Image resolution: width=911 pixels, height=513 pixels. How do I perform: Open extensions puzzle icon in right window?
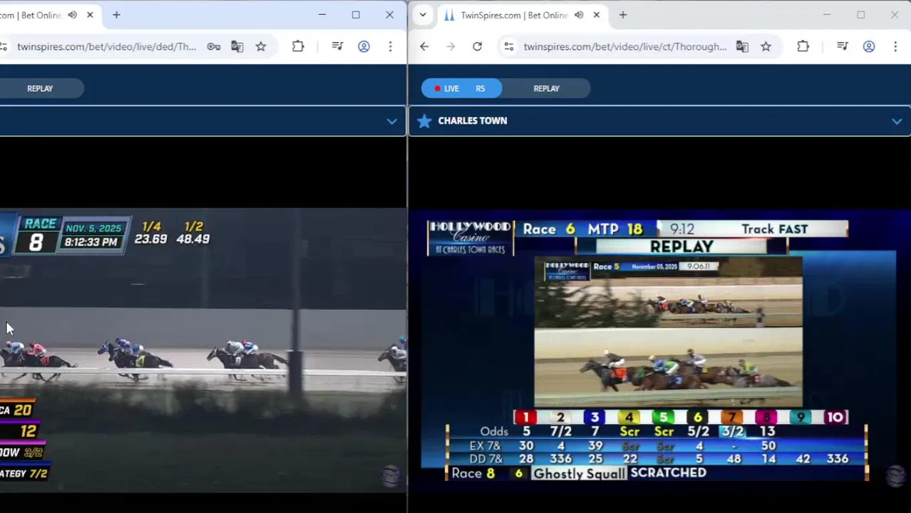tap(803, 46)
